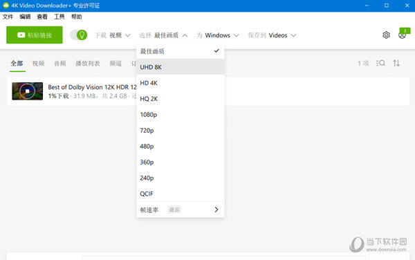
Task: Click the green Paste Link button
Action: (x=35, y=35)
